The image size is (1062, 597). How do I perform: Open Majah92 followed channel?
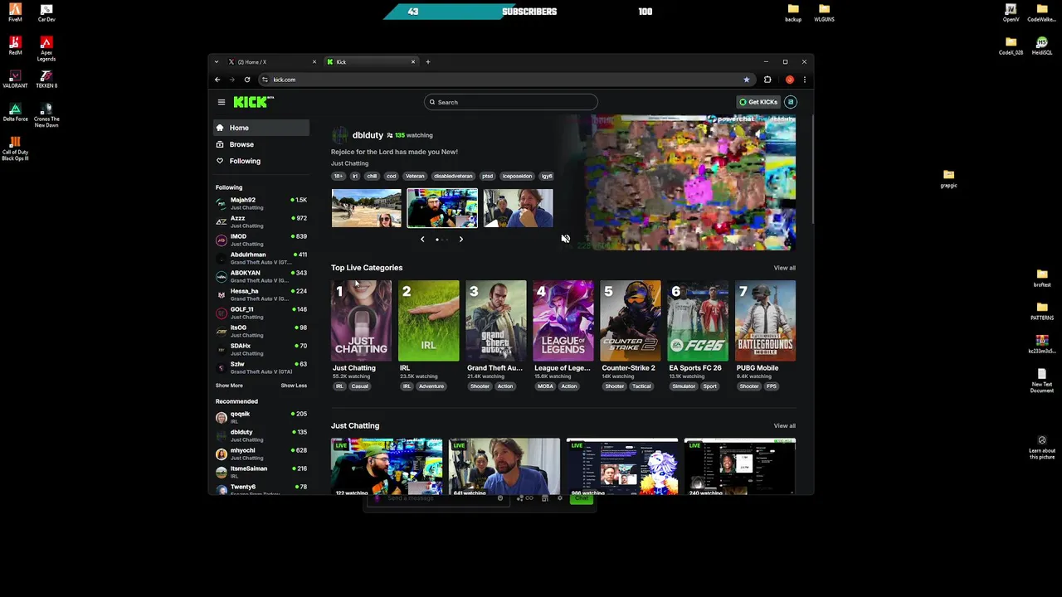tap(261, 203)
